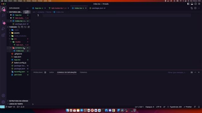Open Explorer more actions ellipsis
The width and height of the screenshot is (202, 113).
pos(27,8)
